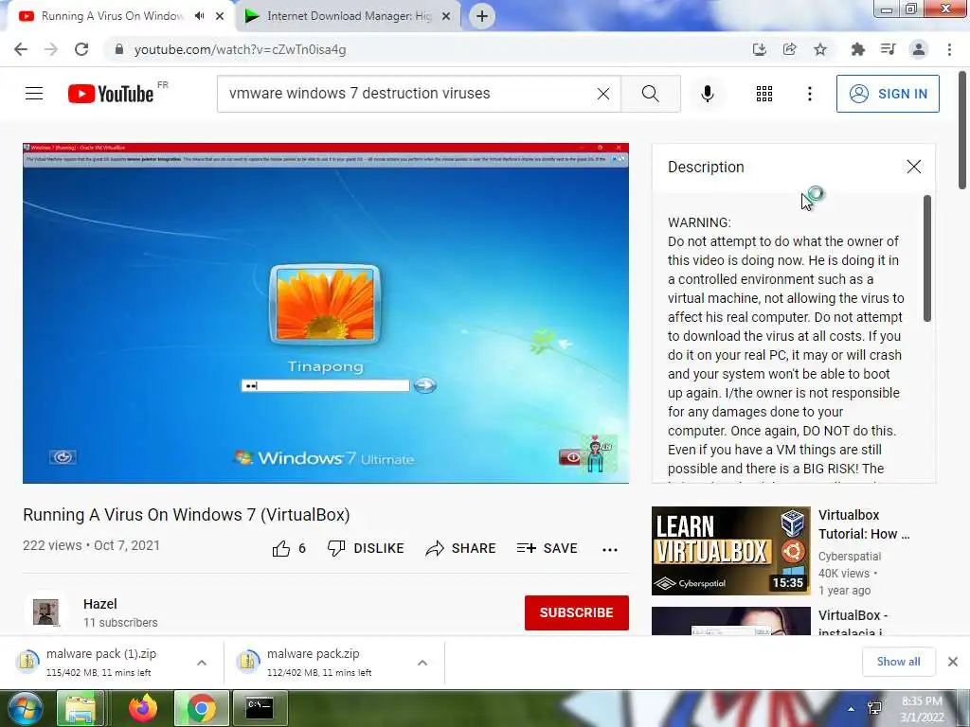Expand options for malware pack.zip download
Viewport: 970px width, 727px height.
422,663
